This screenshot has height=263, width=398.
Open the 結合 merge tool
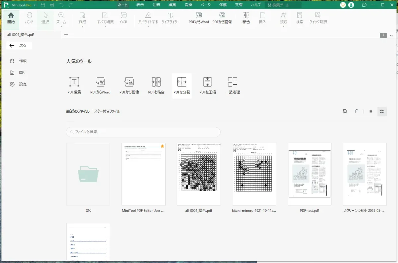(x=246, y=18)
